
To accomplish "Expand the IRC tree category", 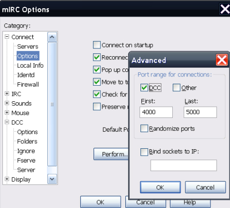I will (x=7, y=93).
